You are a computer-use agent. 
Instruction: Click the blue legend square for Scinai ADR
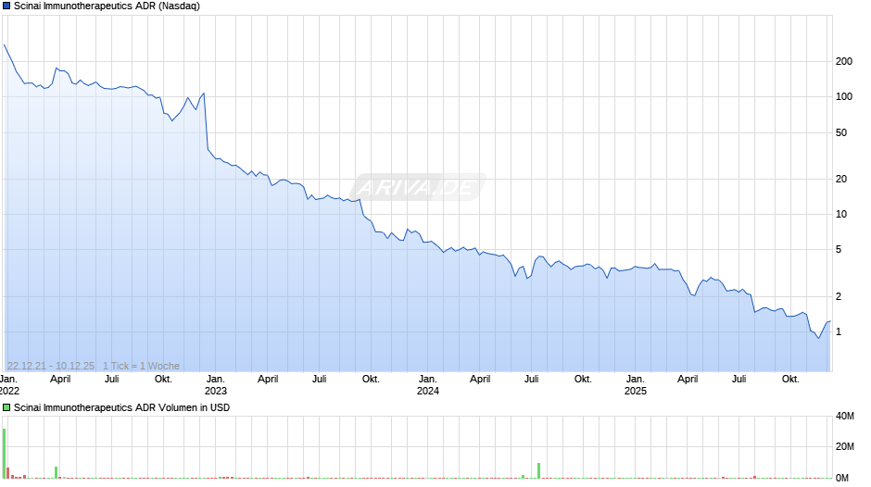click(x=6, y=6)
